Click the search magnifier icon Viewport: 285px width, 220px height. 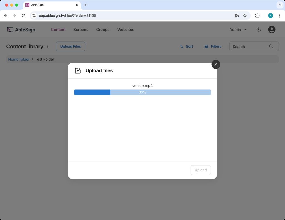271,46
